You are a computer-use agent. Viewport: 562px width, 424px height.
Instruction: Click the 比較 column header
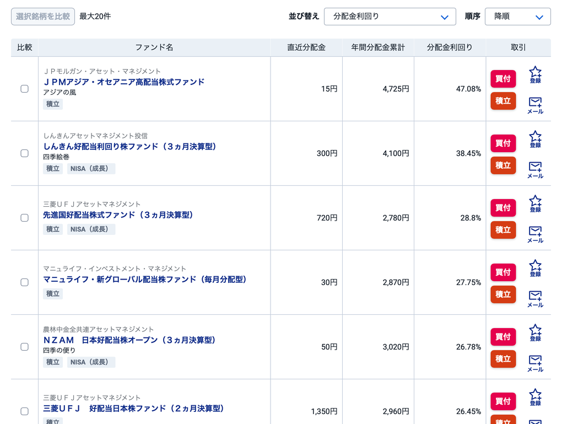[x=24, y=47]
